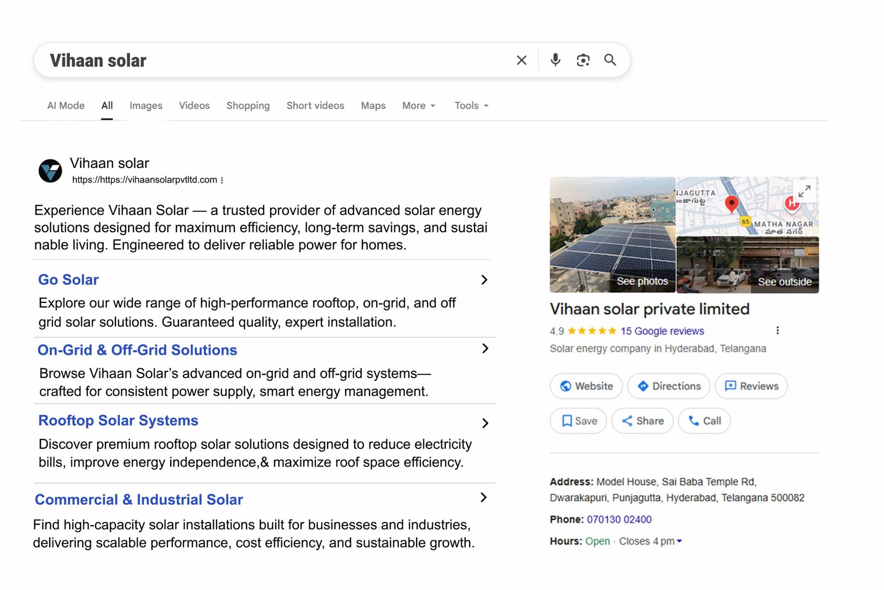
Task: Open Google Lens image search
Action: pos(582,60)
